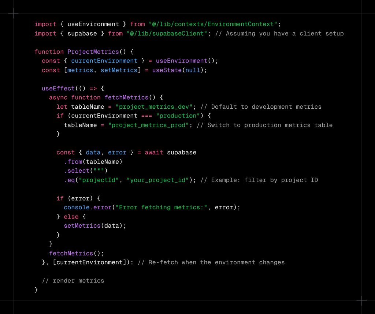The width and height of the screenshot is (375, 314).
Task: Click the comment "Re-fetch when the environment changes"
Action: pos(211,262)
